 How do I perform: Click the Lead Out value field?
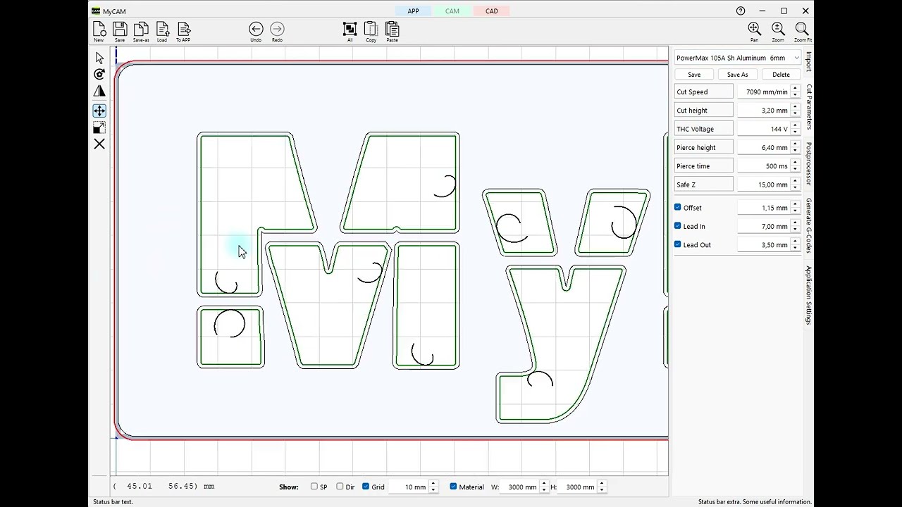click(763, 245)
